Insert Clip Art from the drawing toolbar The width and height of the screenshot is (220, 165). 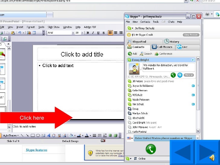59,135
